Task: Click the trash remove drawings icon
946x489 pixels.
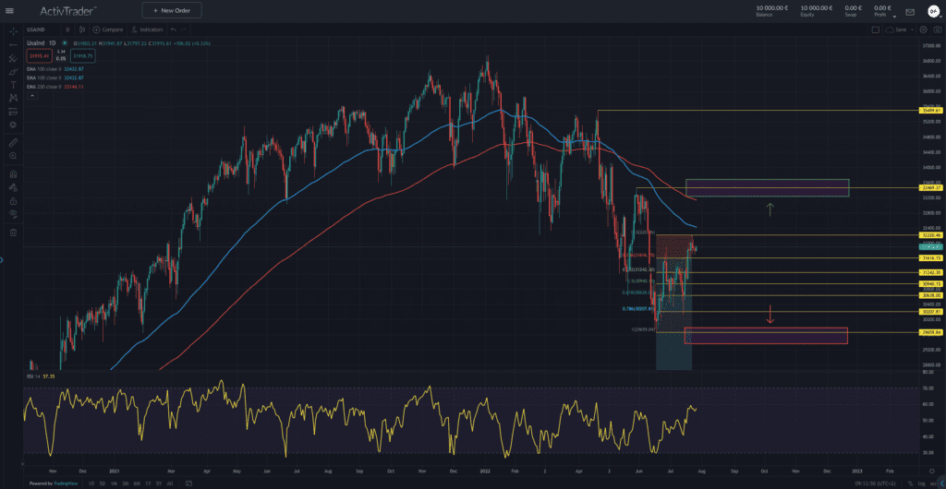Action: coord(13,233)
